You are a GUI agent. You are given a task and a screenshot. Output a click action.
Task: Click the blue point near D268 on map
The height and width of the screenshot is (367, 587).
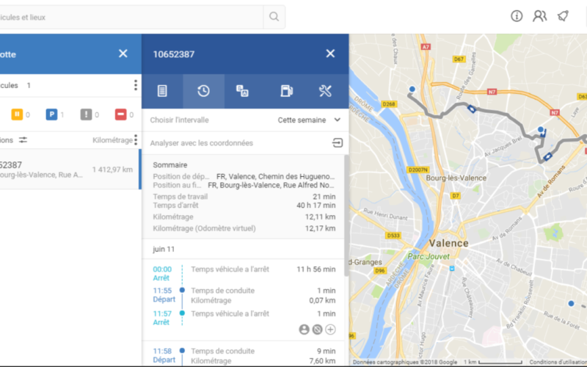click(412, 89)
